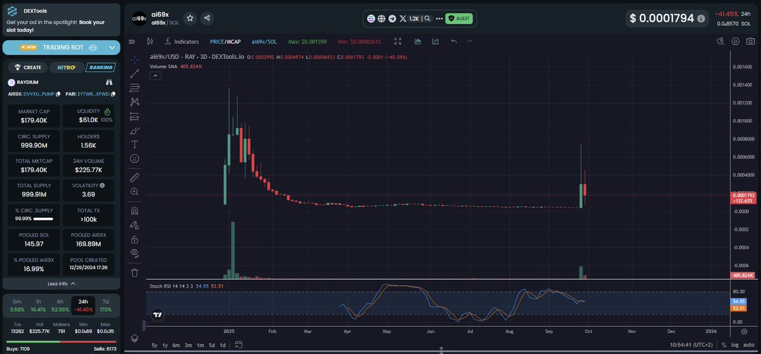Expand the TRADING BOT dropdown chevron
The height and width of the screenshot is (354, 761).
coord(113,47)
